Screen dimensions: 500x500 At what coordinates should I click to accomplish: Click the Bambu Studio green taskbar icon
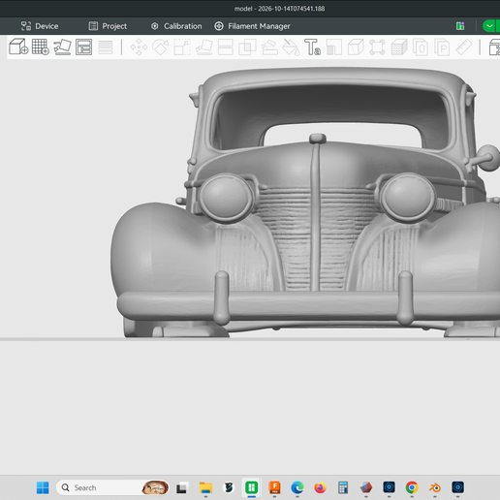(x=252, y=487)
